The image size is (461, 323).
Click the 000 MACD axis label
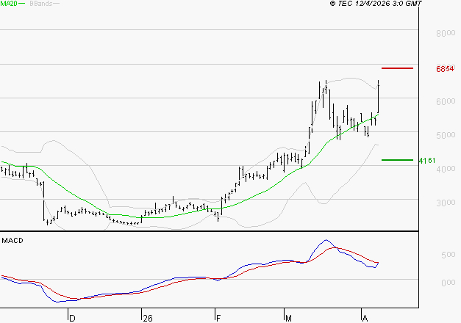448,283
